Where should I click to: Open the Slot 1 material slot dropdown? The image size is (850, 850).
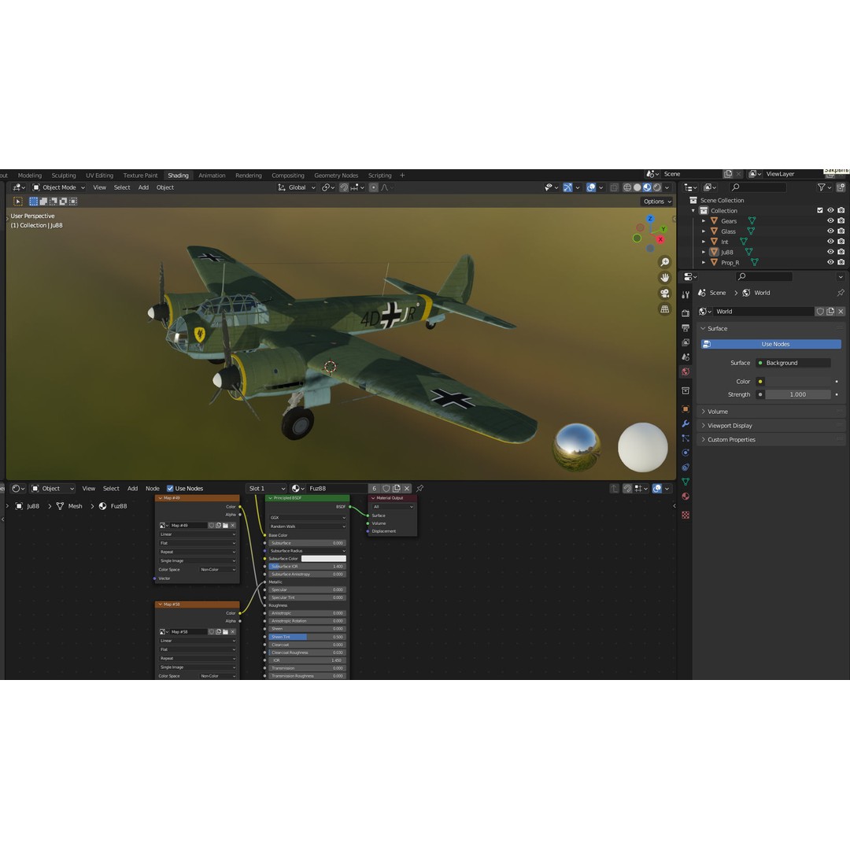coord(266,489)
